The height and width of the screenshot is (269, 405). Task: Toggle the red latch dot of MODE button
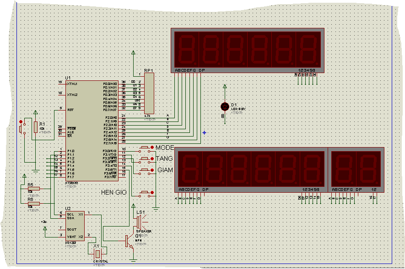tap(152, 148)
